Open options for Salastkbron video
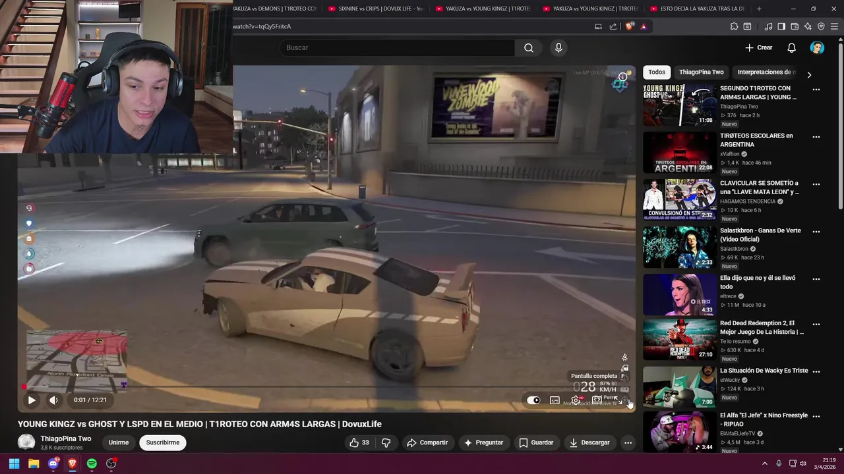Image resolution: width=844 pixels, height=474 pixels. [816, 232]
